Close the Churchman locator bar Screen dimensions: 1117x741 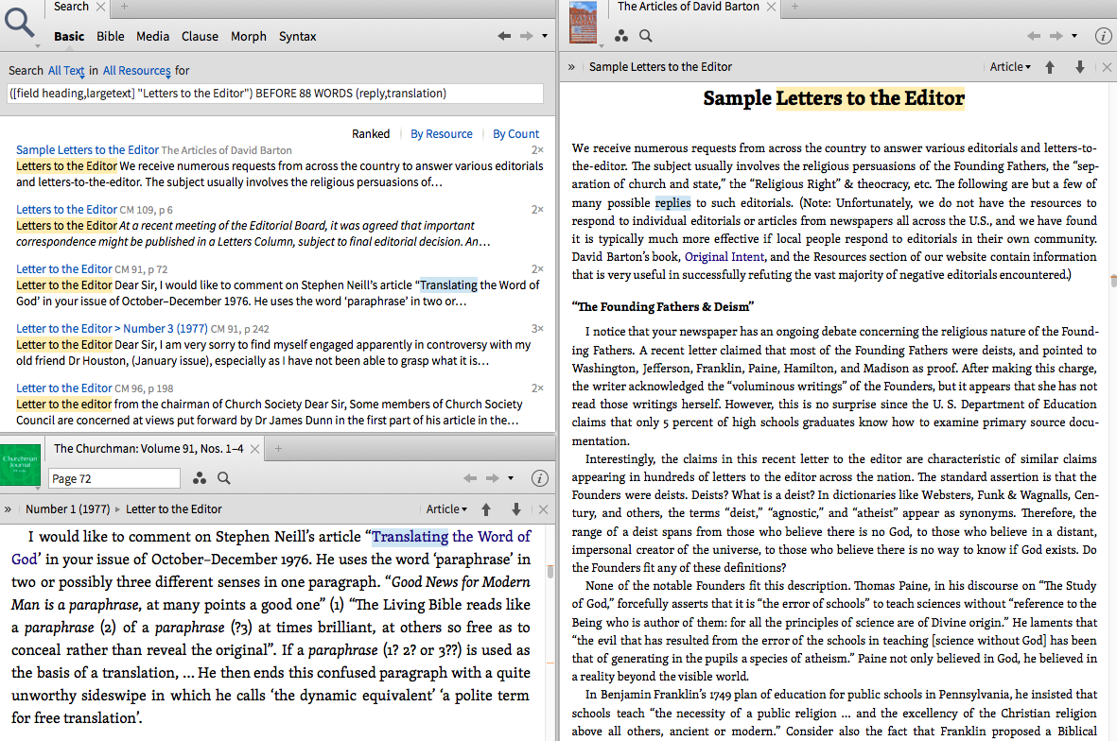[x=544, y=508]
